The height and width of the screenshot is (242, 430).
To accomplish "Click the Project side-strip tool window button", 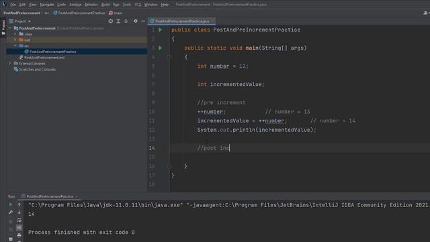I will click(x=3, y=28).
